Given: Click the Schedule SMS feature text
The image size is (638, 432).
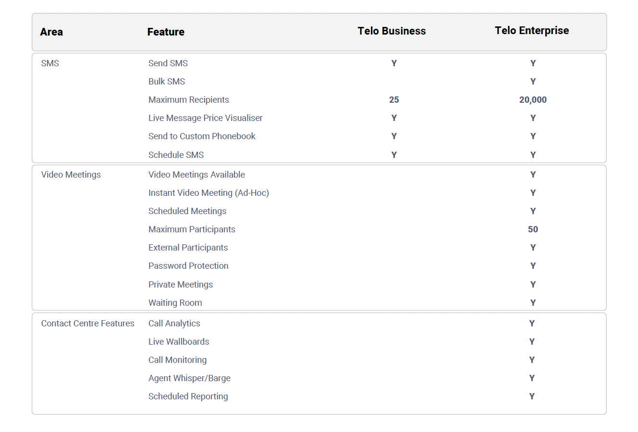Looking at the screenshot, I should 176,155.
